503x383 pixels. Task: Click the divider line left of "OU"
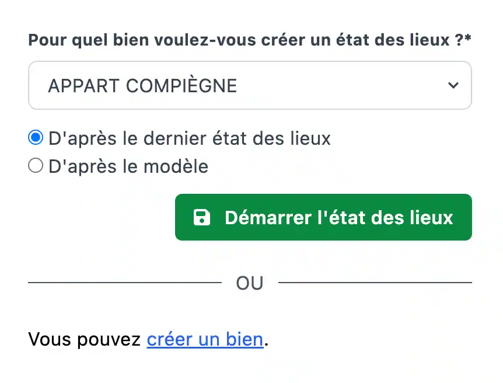(x=125, y=283)
